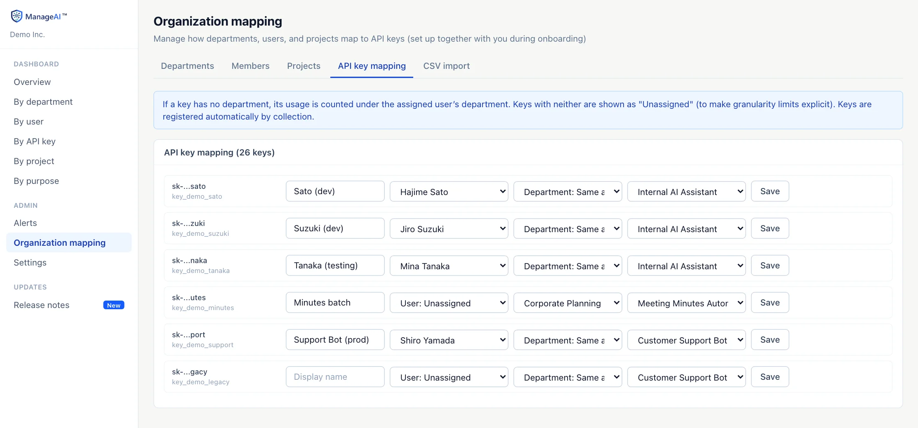Open the Corporate Planning department dropdown
918x428 pixels.
click(x=568, y=303)
